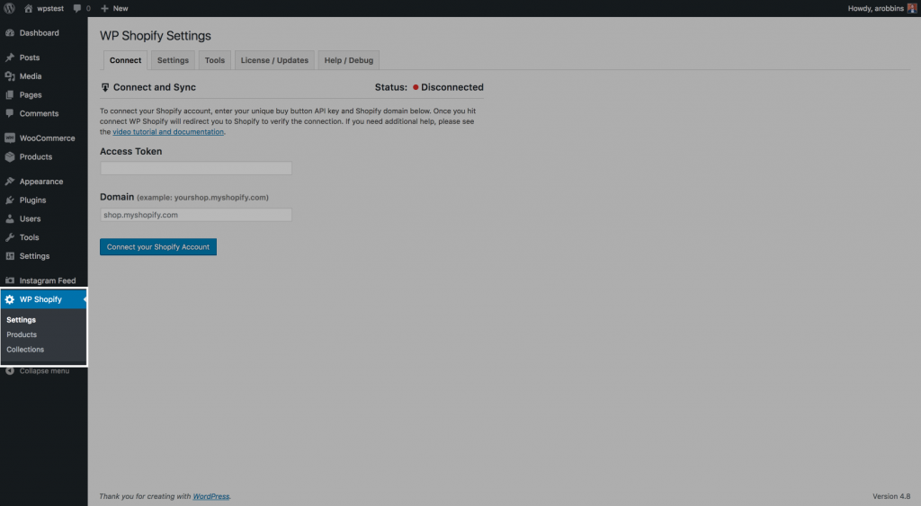The image size is (921, 506).
Task: Click the Settings sliders icon in sidebar
Action: (x=10, y=256)
